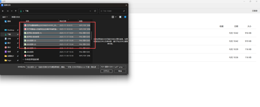The width and height of the screenshot is (260, 107).
Task: Select the 买卖合同 PDF file
Action: pyautogui.click(x=31, y=56)
